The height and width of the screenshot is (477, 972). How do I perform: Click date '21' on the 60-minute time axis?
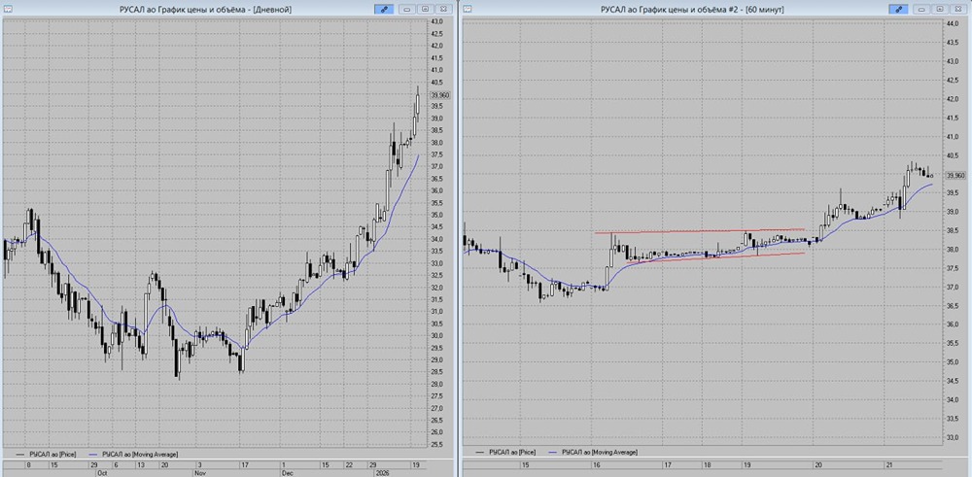[x=889, y=464]
